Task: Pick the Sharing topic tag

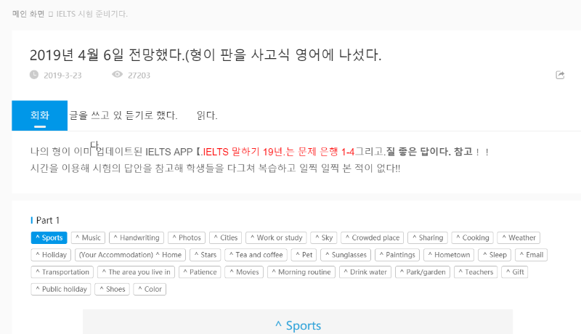Action: tap(428, 237)
